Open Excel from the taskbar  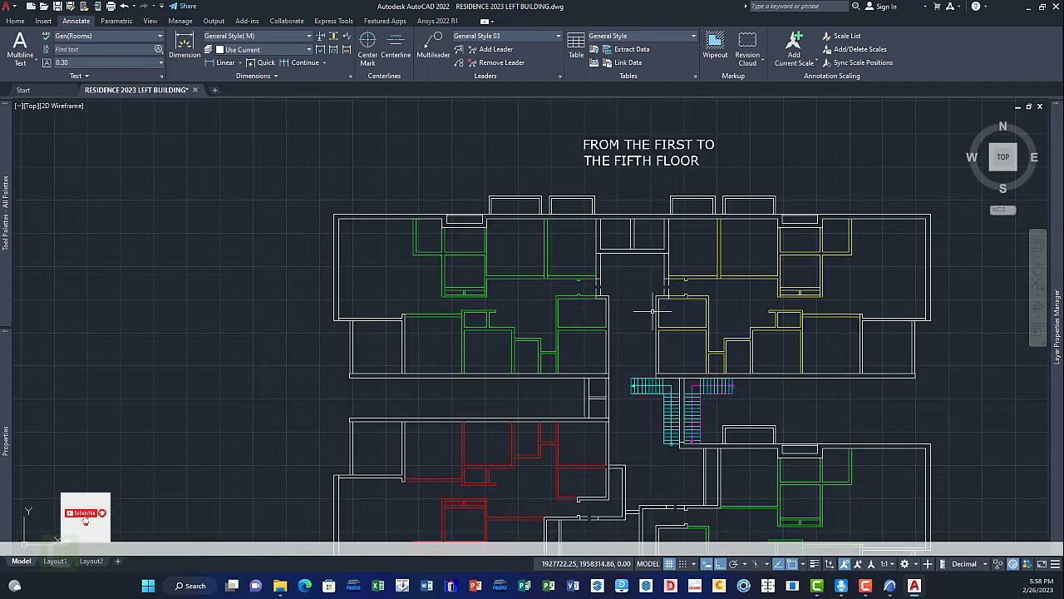point(377,586)
